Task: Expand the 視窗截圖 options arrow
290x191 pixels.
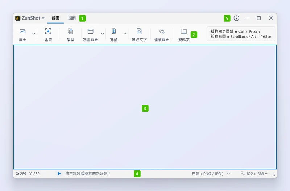Action: point(103,34)
